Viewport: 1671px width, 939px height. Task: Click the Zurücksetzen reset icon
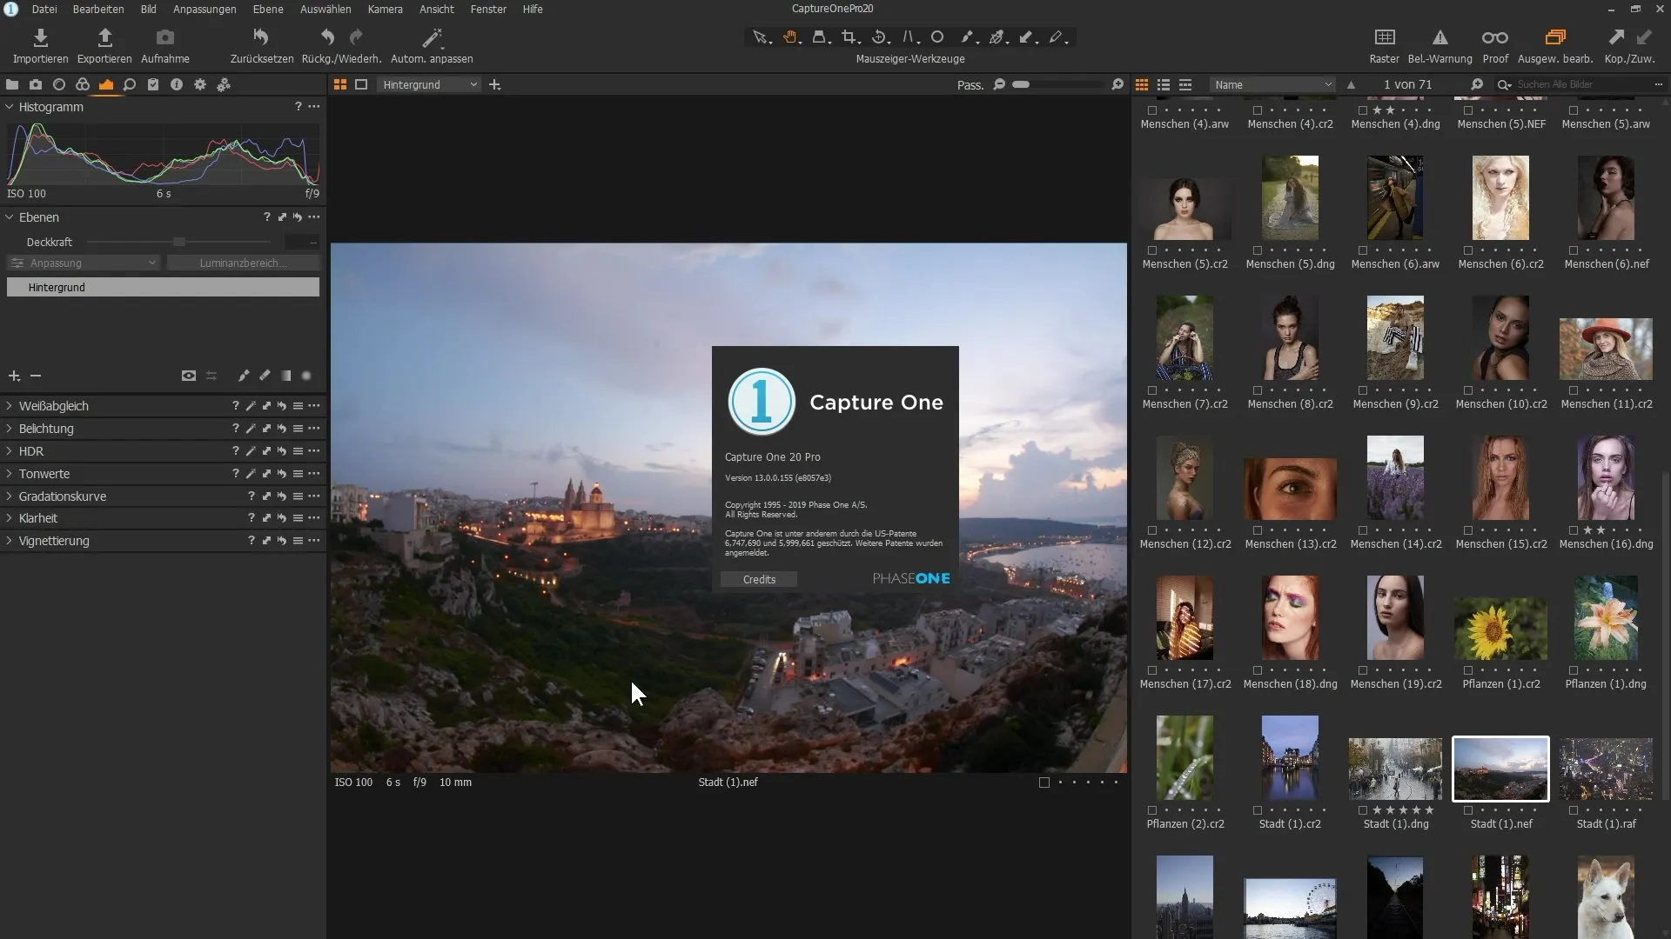pos(261,37)
